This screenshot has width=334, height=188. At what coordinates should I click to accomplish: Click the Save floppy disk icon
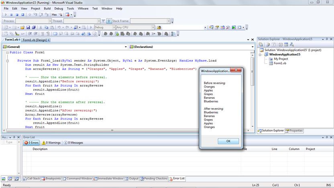pos(28,27)
